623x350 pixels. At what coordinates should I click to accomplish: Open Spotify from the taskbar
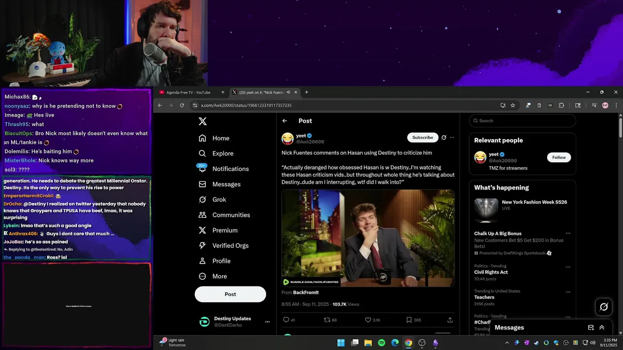pyautogui.click(x=382, y=343)
